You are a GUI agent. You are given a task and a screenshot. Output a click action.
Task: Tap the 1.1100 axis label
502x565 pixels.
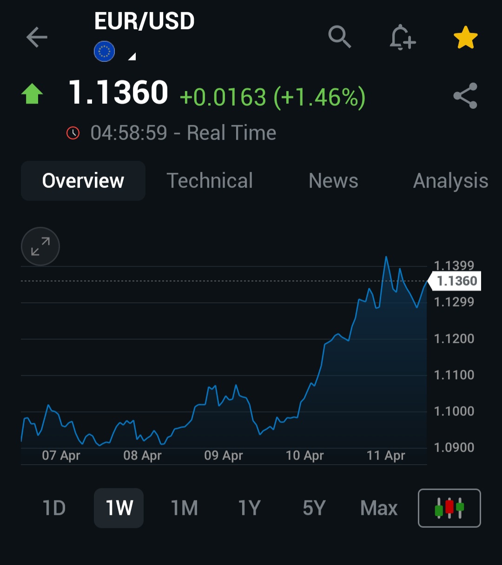tap(454, 375)
